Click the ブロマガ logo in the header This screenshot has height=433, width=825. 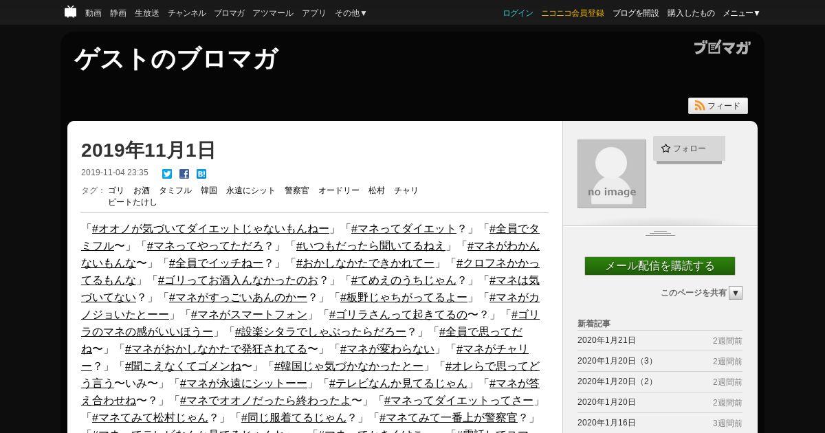pyautogui.click(x=722, y=47)
